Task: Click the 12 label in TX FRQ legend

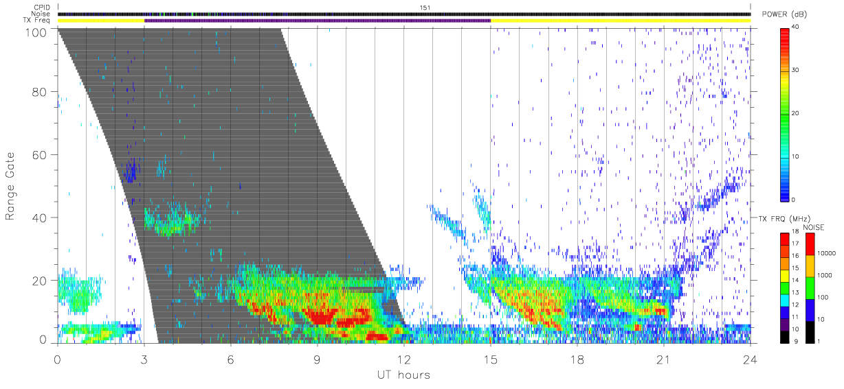Action: tap(796, 305)
